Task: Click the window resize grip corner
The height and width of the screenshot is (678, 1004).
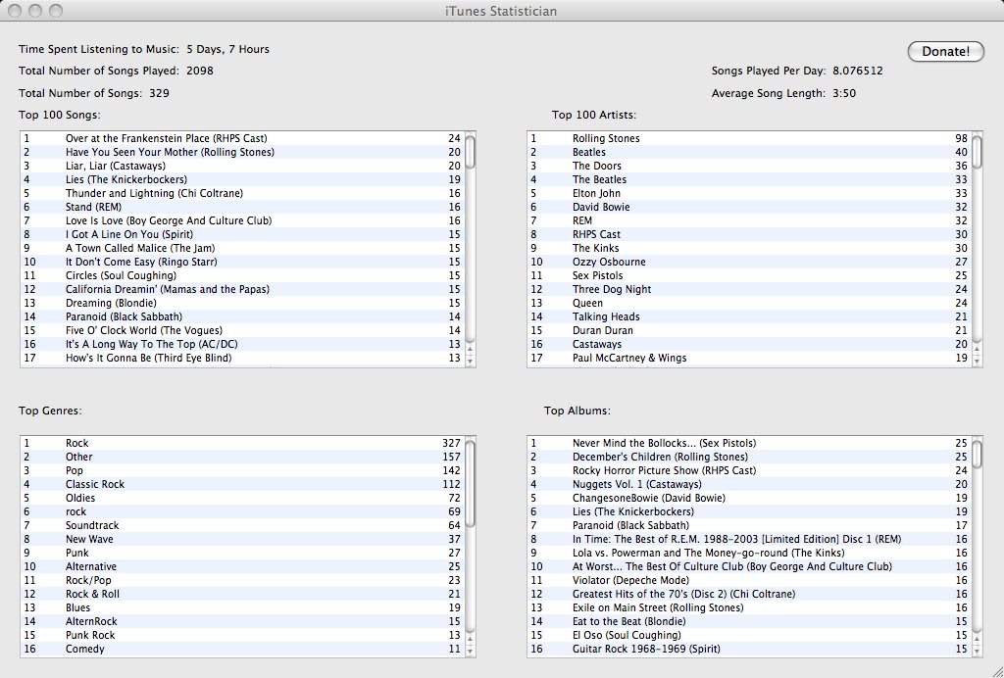Action: coord(997,671)
